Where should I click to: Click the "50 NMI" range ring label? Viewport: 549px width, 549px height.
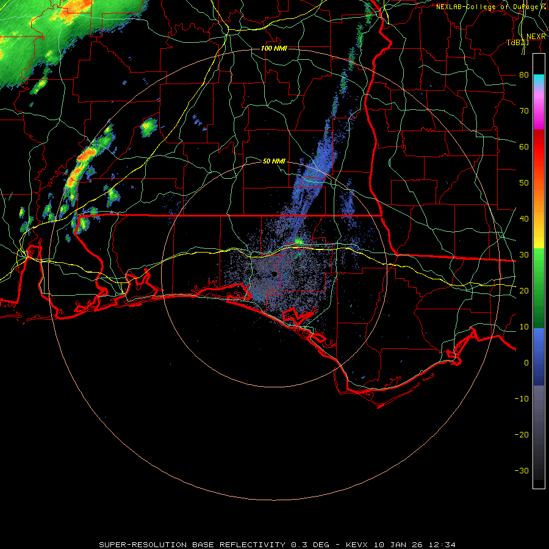274,161
